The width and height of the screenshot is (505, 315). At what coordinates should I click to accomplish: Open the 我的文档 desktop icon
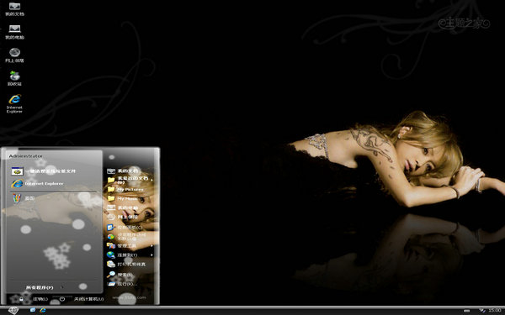click(x=14, y=9)
